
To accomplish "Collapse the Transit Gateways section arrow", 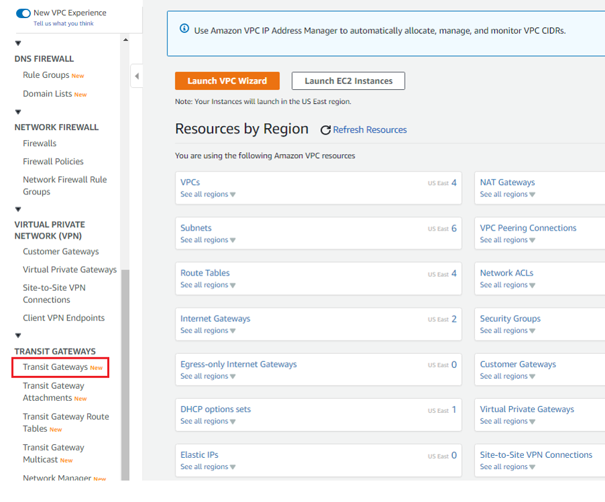I will (x=18, y=335).
